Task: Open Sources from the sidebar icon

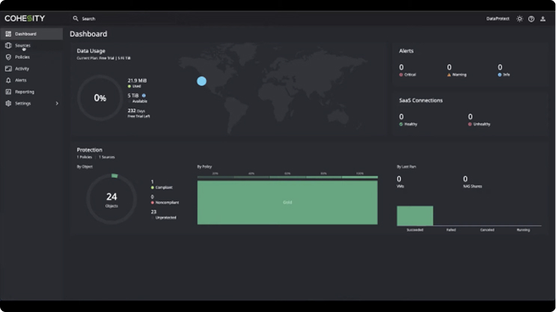Action: tap(8, 46)
